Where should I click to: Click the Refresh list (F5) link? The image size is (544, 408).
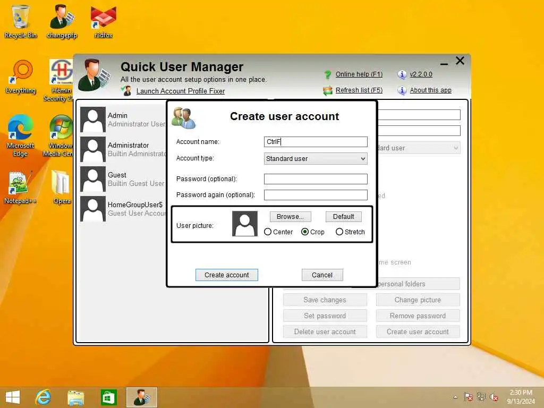(x=359, y=90)
